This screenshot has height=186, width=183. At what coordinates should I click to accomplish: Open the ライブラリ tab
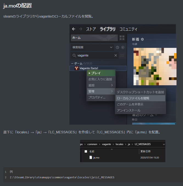108,29
